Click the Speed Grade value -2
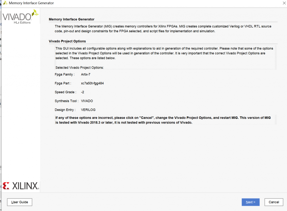 (83, 92)
